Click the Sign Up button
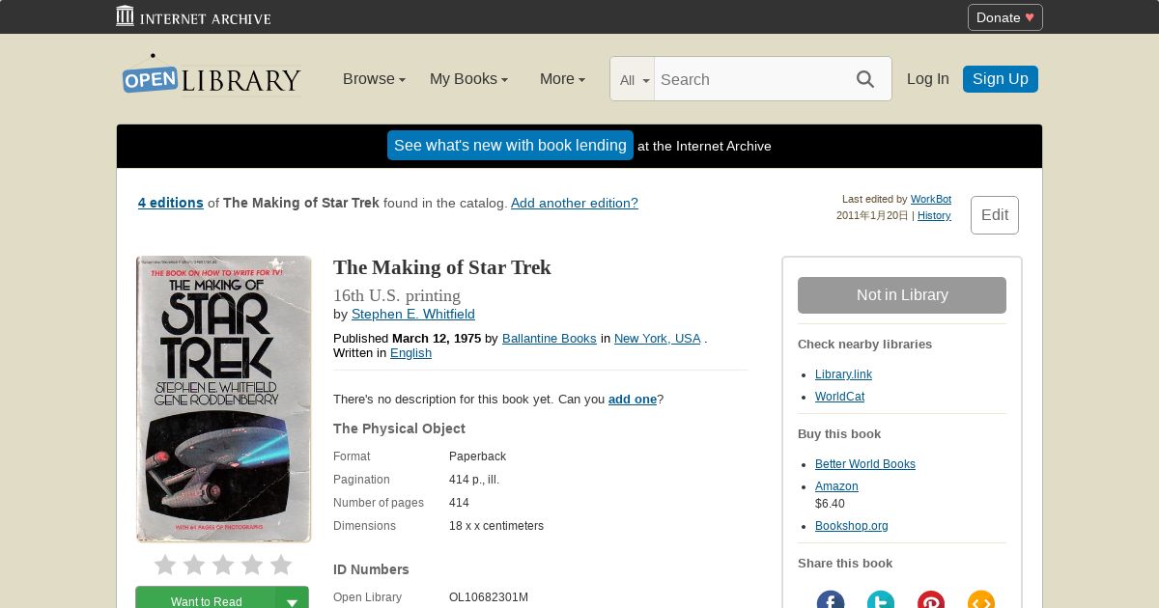Screen dimensions: 1159x608 pyautogui.click(x=1001, y=79)
